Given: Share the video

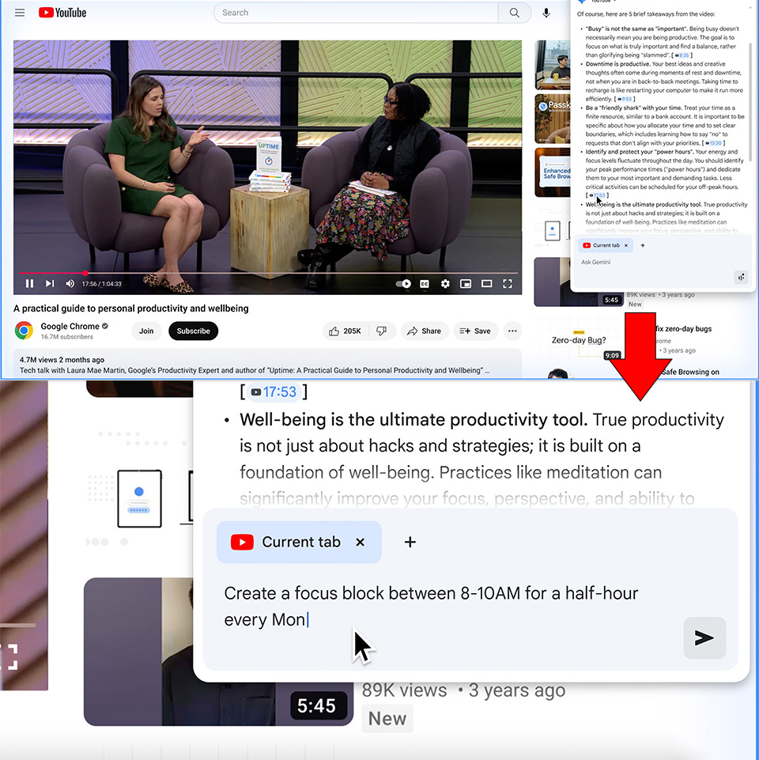Looking at the screenshot, I should pyautogui.click(x=425, y=331).
